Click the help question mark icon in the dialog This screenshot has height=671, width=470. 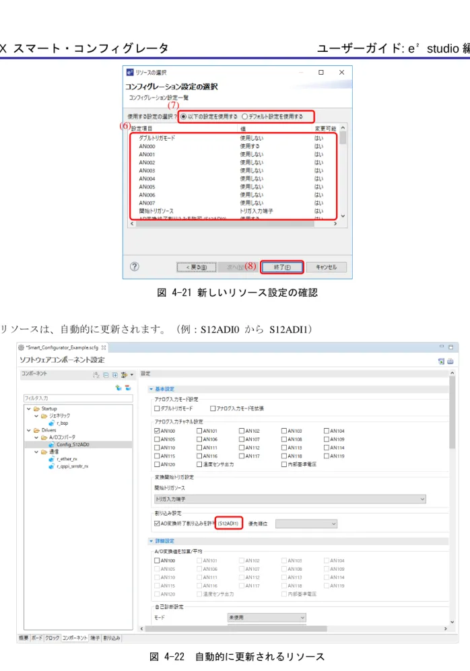pos(135,267)
